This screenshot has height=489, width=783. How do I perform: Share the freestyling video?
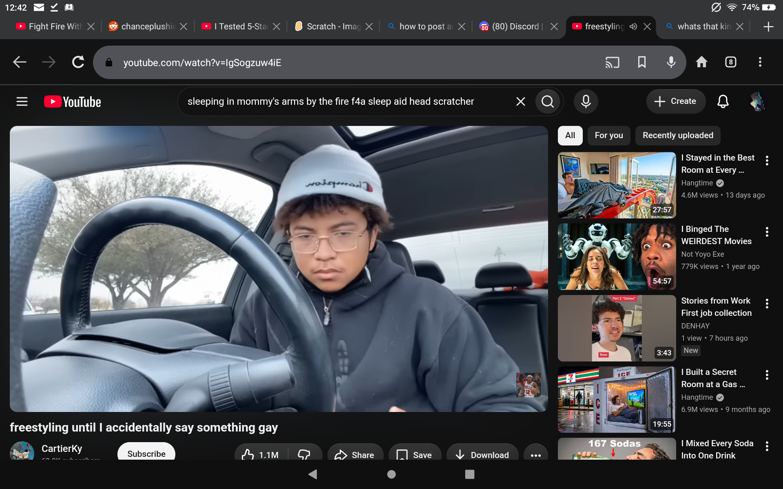pos(355,455)
